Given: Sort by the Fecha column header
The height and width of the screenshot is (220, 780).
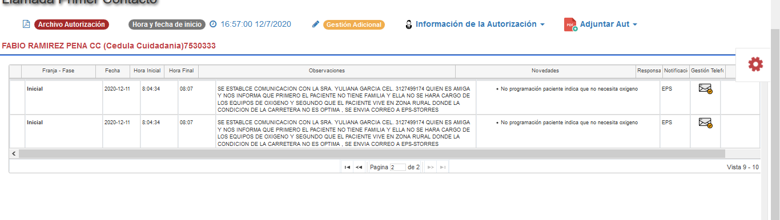Looking at the screenshot, I should [112, 71].
